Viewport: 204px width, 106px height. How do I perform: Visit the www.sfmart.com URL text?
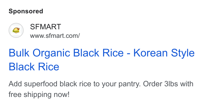[55, 36]
